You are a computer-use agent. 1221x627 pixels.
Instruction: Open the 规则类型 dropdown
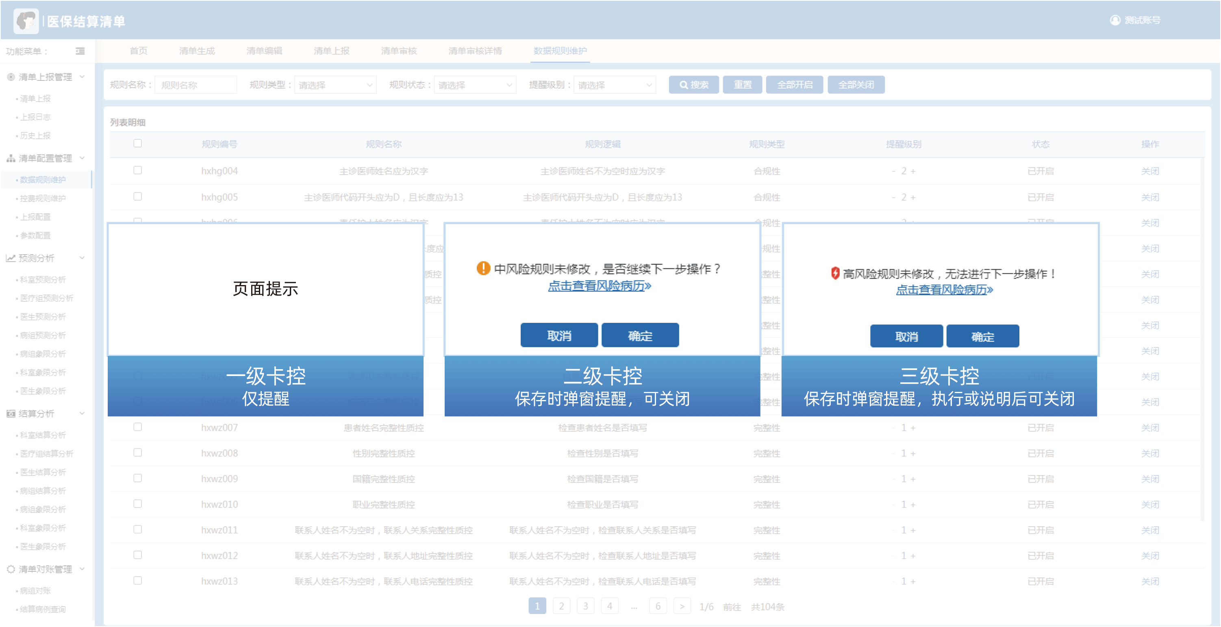tap(335, 85)
